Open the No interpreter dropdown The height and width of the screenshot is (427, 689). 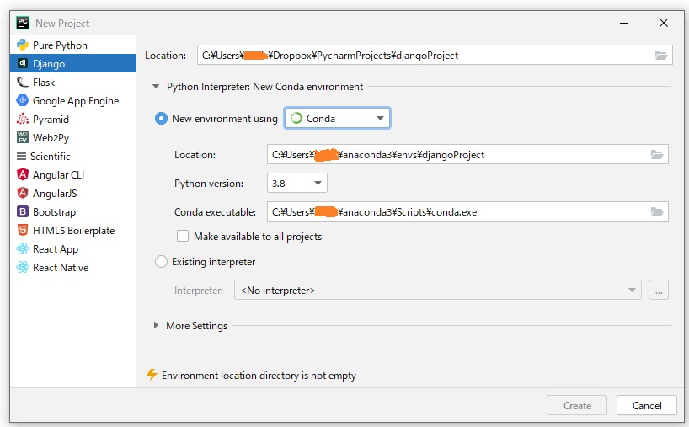(438, 290)
